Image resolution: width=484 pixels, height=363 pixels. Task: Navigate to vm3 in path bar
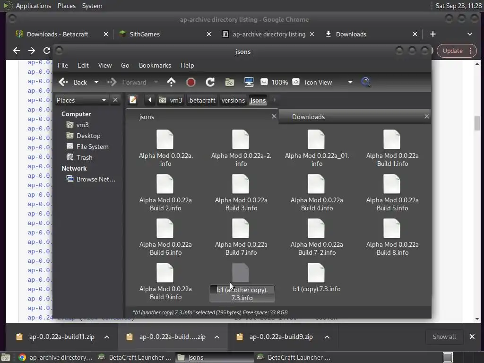(171, 100)
